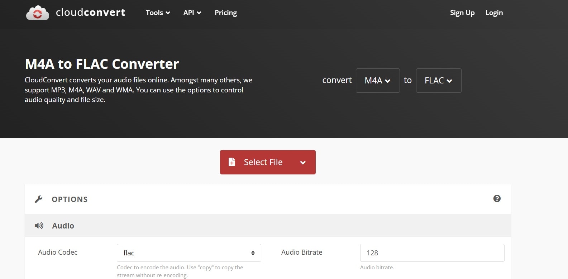The height and width of the screenshot is (279, 568).
Task: Click the Audio Bitrate input field
Action: coord(432,253)
